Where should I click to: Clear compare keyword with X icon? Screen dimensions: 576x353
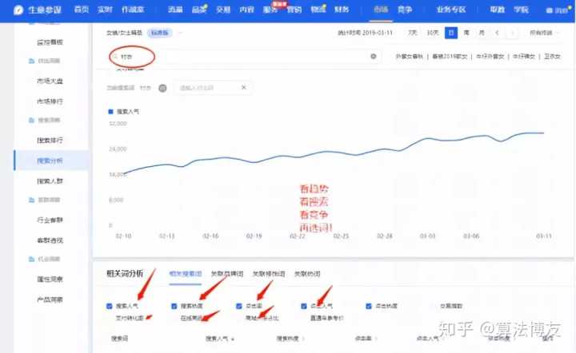tap(243, 88)
